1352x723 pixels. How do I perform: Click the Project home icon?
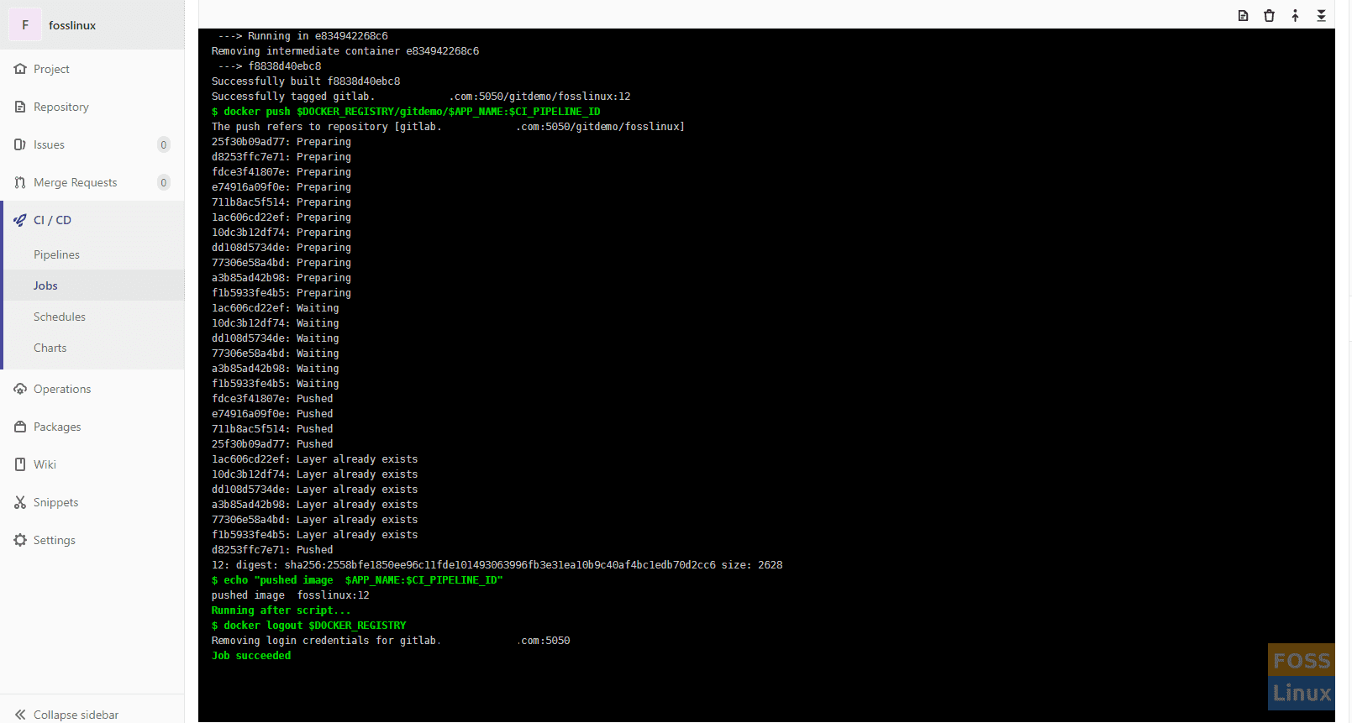click(20, 69)
